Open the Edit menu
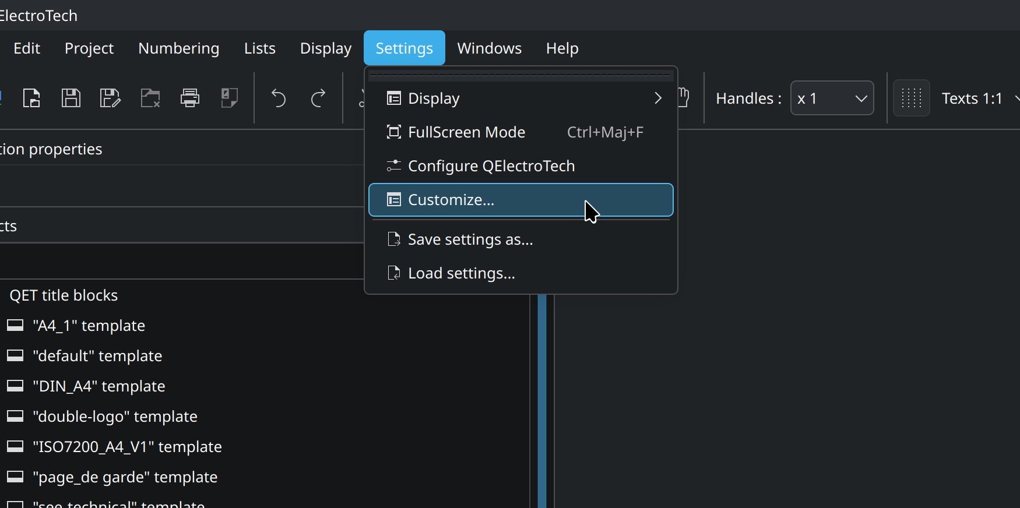The height and width of the screenshot is (508, 1020). click(x=27, y=48)
